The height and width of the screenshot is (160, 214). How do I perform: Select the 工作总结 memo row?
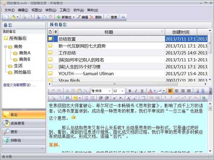128,53
